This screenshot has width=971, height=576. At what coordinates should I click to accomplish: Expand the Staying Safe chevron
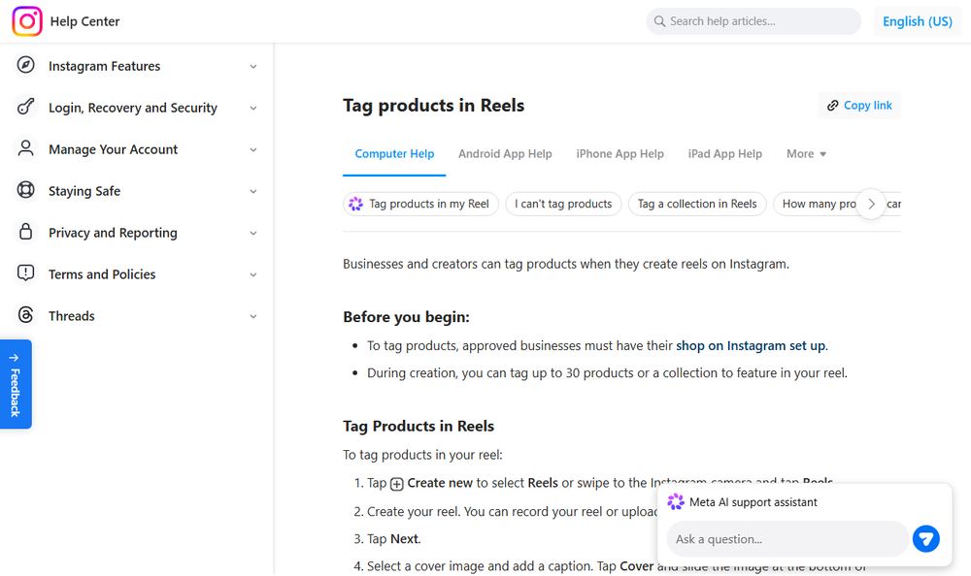(253, 191)
